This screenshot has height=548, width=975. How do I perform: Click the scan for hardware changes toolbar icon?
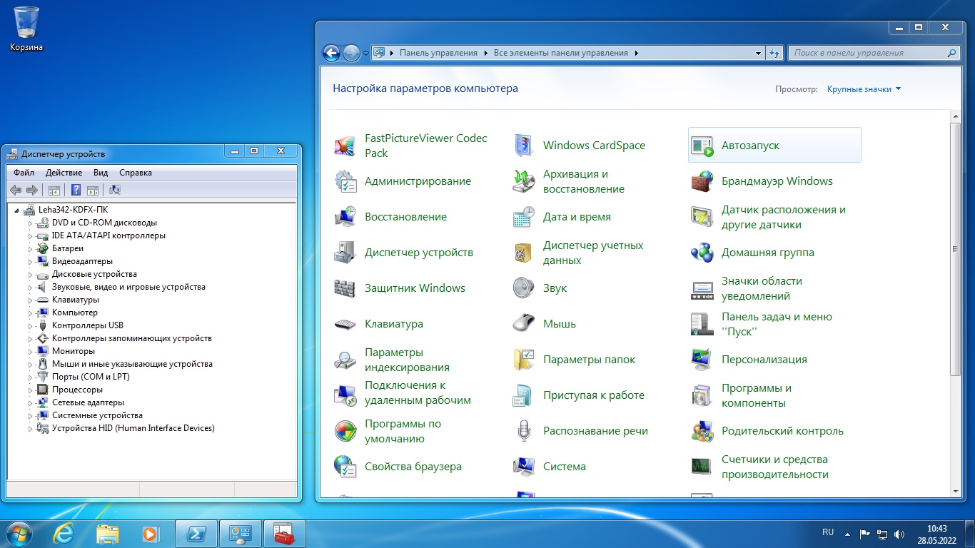(x=115, y=190)
